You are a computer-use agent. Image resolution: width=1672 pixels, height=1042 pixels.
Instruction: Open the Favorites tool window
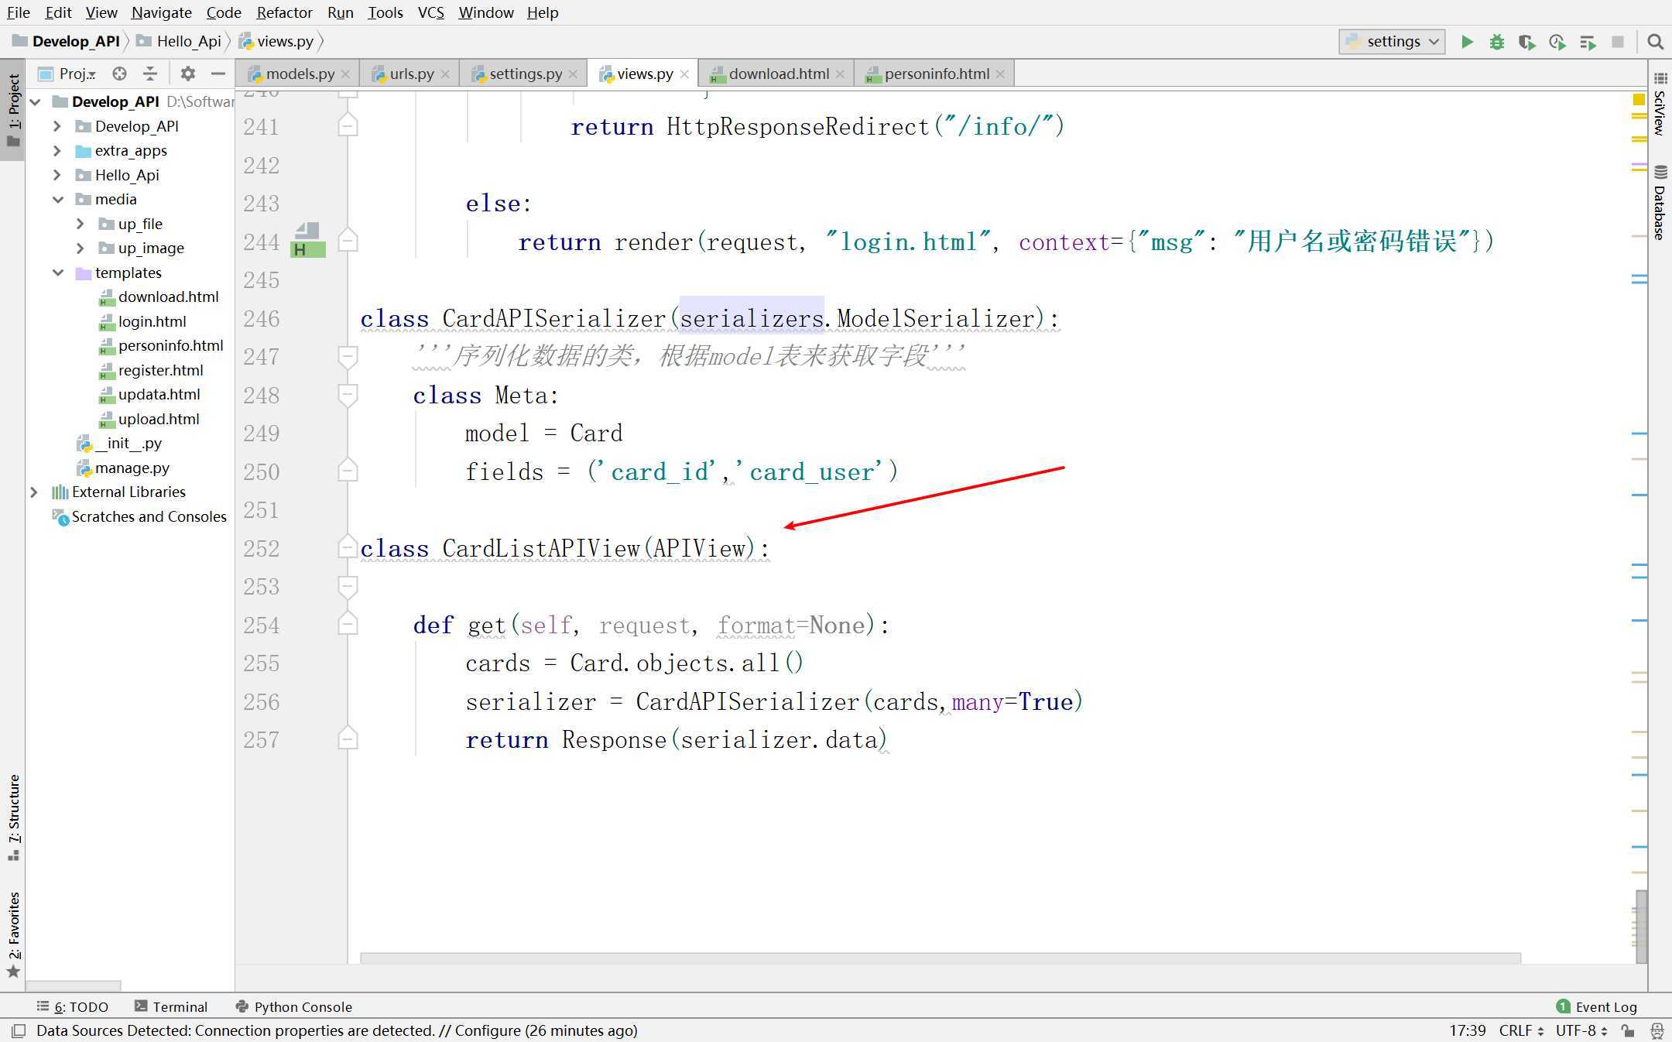13,935
